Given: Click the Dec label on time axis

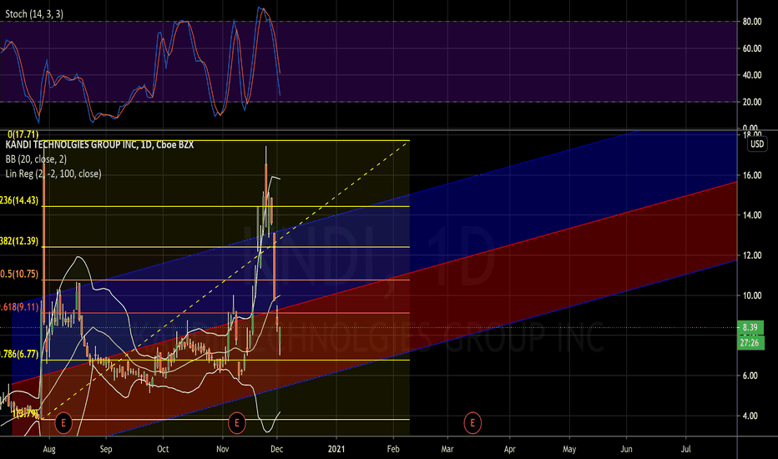Looking at the screenshot, I should tap(277, 449).
